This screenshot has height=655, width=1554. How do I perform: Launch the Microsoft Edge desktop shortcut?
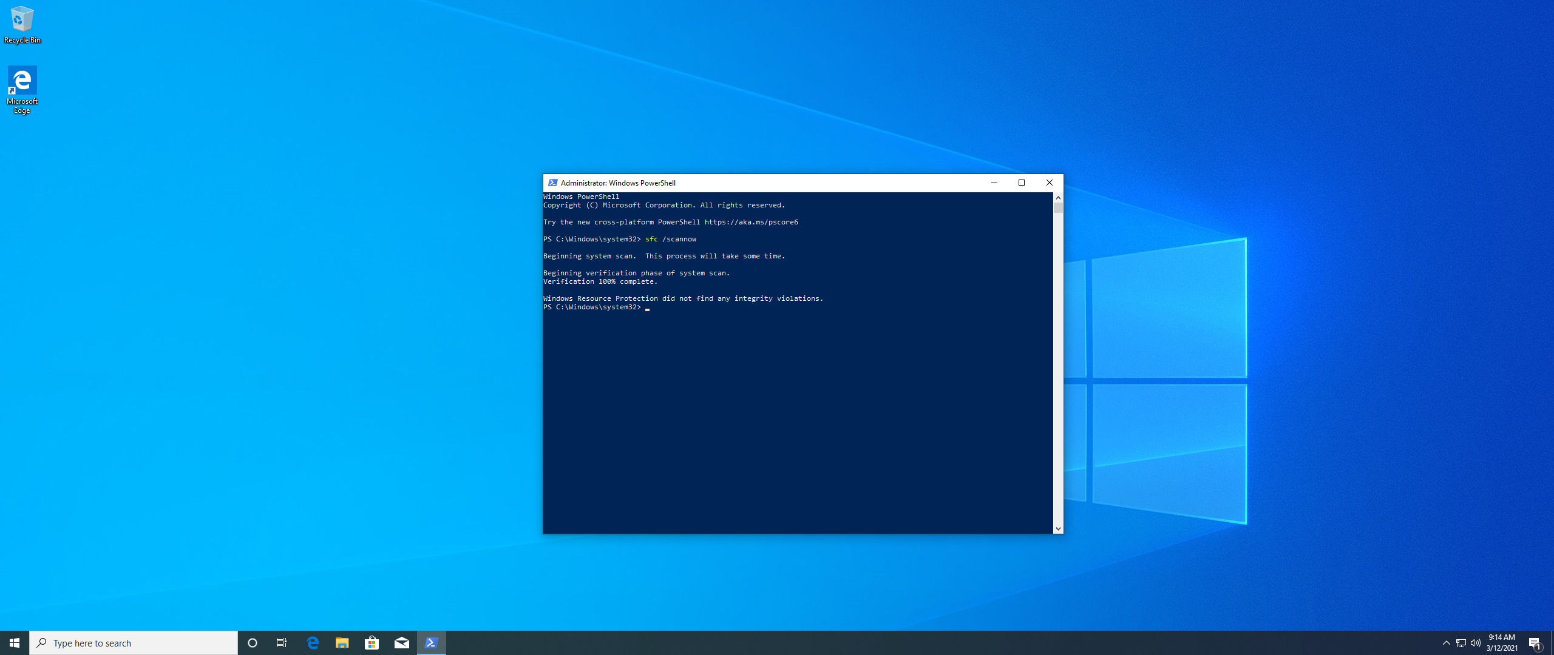[22, 90]
